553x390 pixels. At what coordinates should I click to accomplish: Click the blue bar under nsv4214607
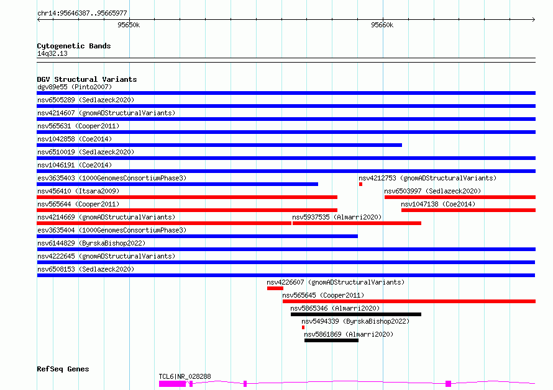click(286, 119)
